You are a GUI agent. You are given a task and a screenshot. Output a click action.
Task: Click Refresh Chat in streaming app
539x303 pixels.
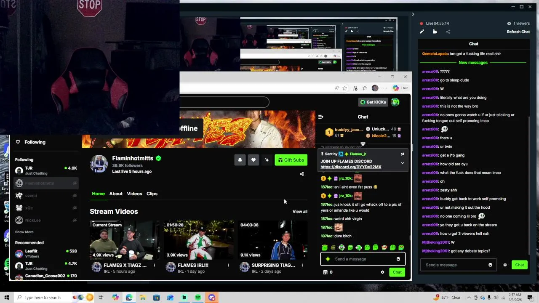point(518,32)
